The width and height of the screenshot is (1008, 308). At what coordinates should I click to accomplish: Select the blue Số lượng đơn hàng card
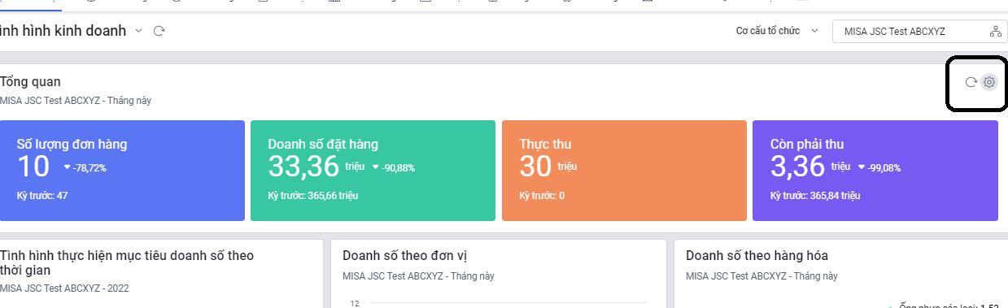[x=122, y=171]
